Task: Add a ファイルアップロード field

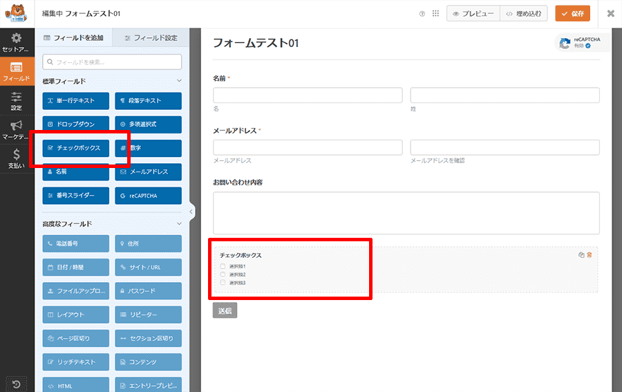Action: (x=76, y=291)
